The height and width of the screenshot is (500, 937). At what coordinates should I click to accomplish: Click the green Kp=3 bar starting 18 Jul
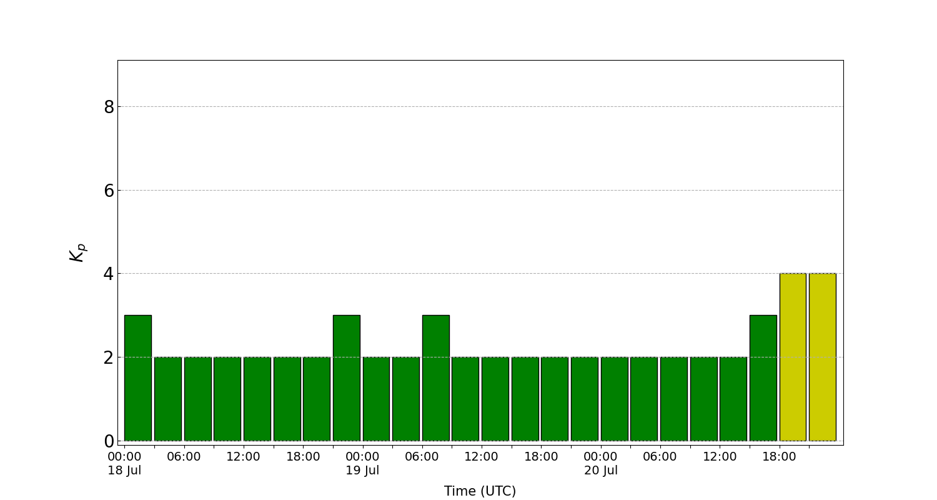138,375
